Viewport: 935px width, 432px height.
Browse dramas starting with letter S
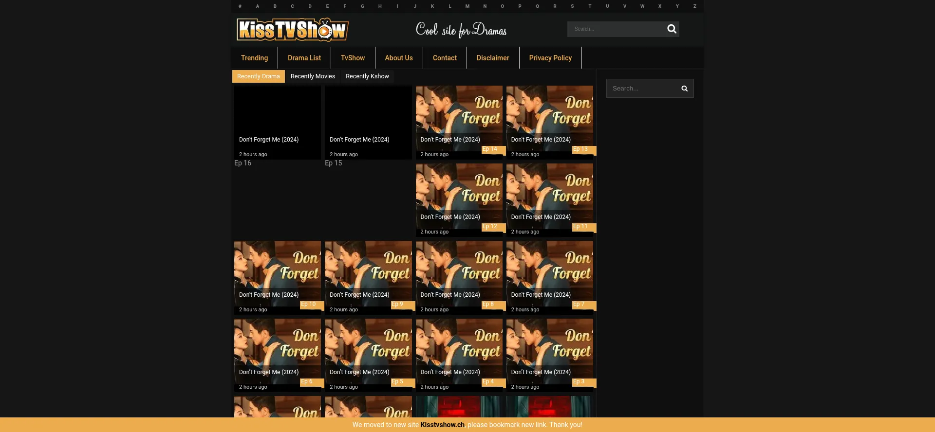click(572, 6)
